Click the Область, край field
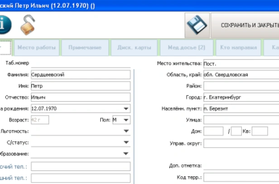The width and height of the screenshot is (279, 184). (241, 75)
